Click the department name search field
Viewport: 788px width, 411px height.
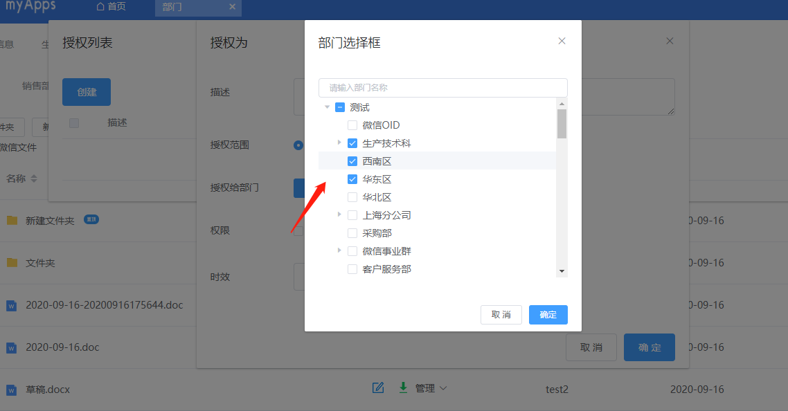(442, 87)
